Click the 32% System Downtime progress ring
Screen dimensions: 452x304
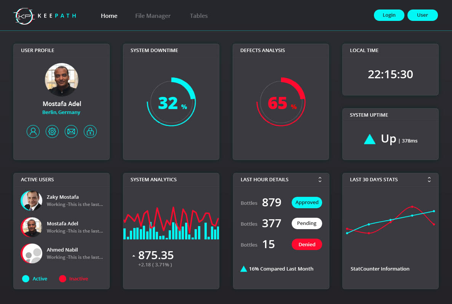(x=171, y=103)
